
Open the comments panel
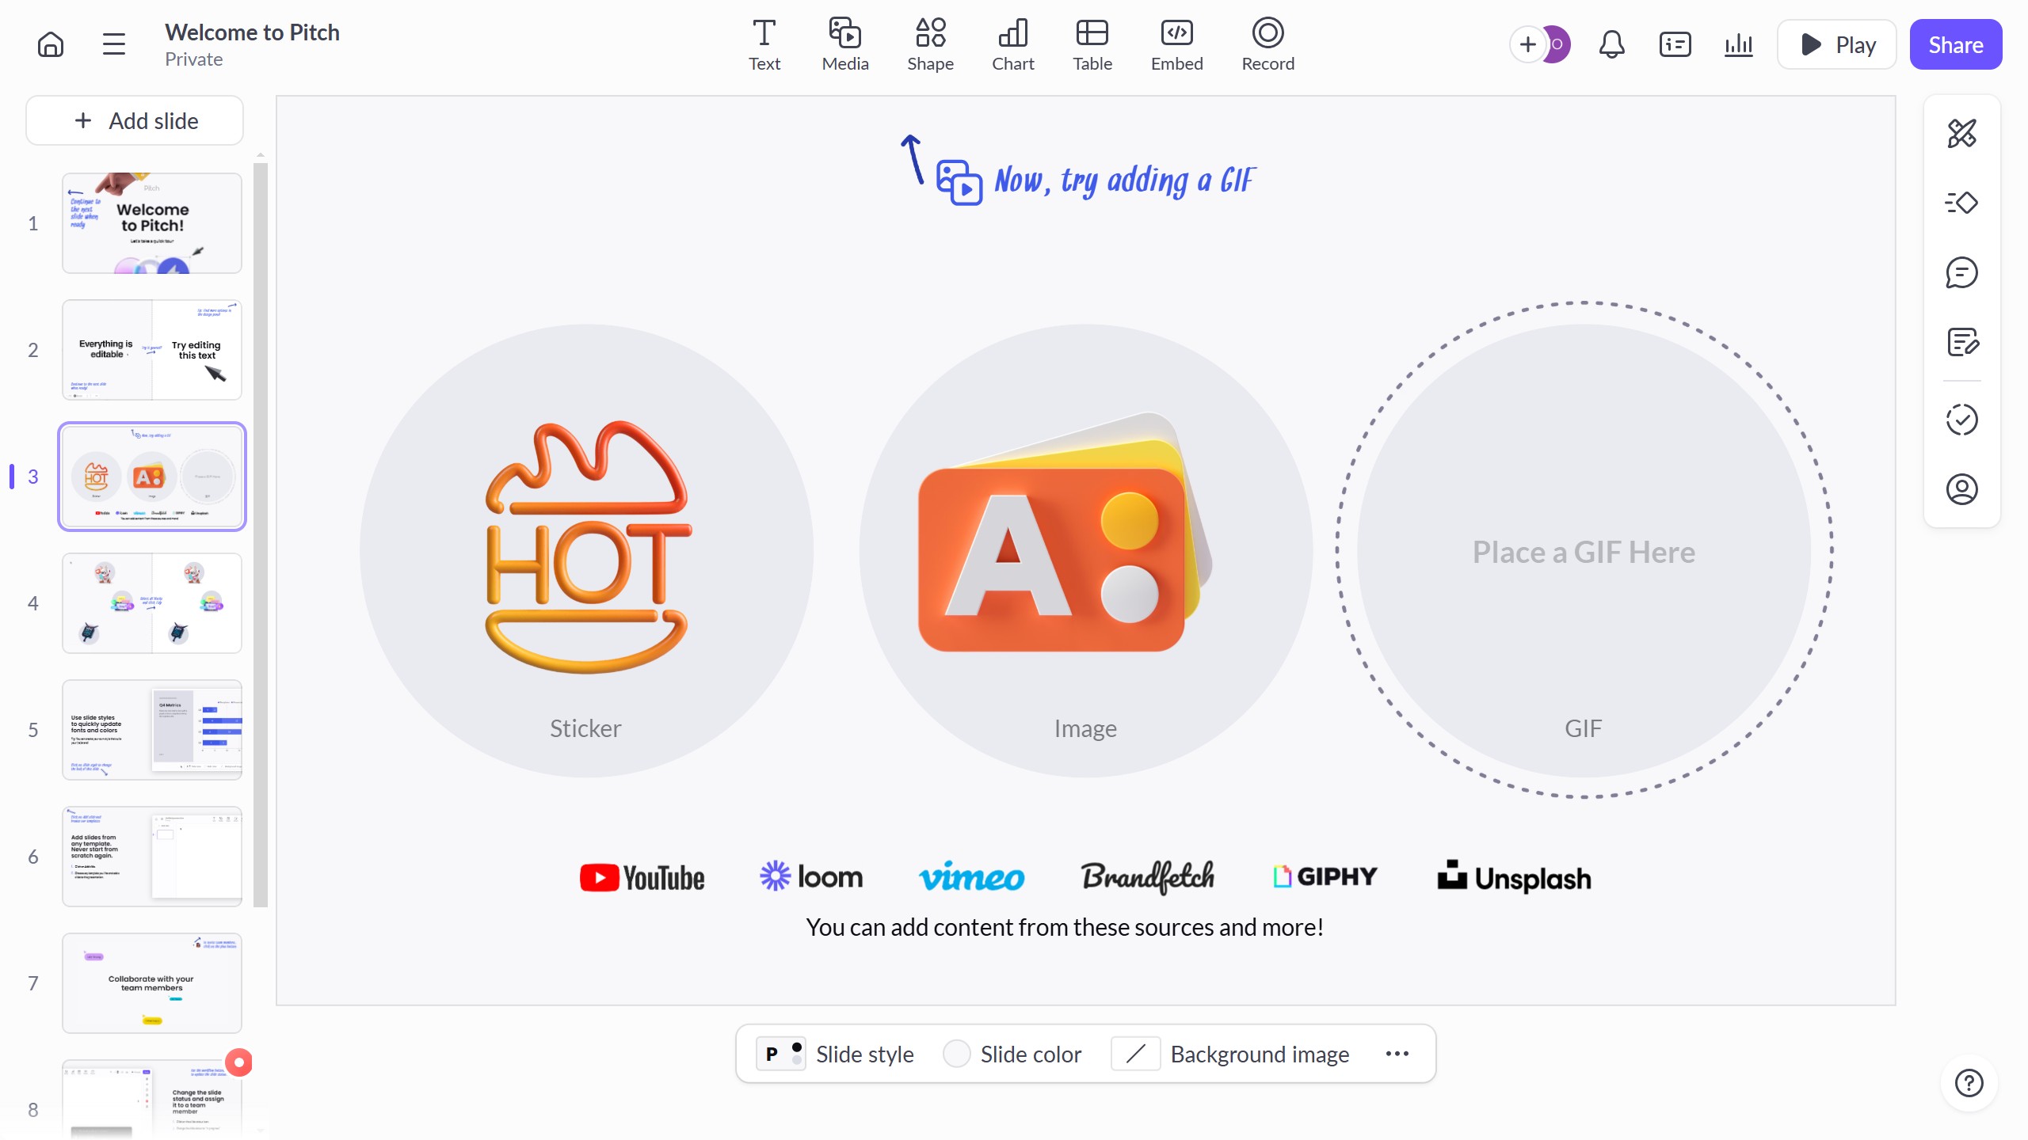pyautogui.click(x=1961, y=272)
